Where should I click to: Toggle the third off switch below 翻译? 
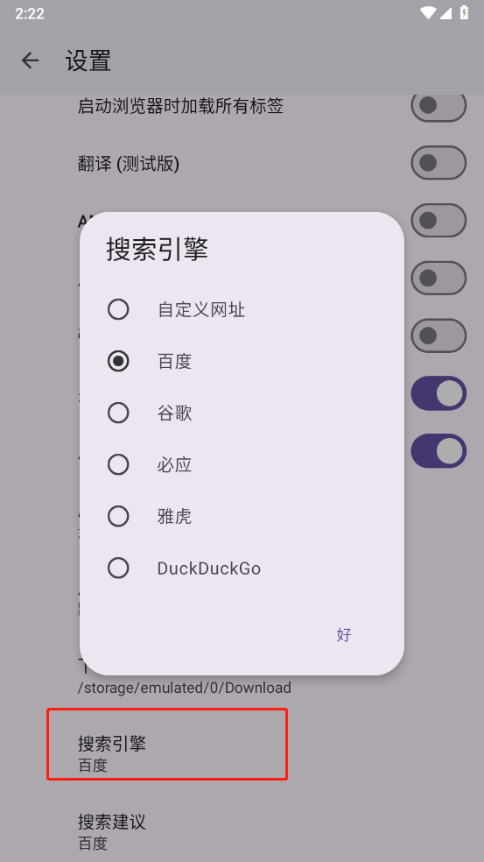(438, 336)
